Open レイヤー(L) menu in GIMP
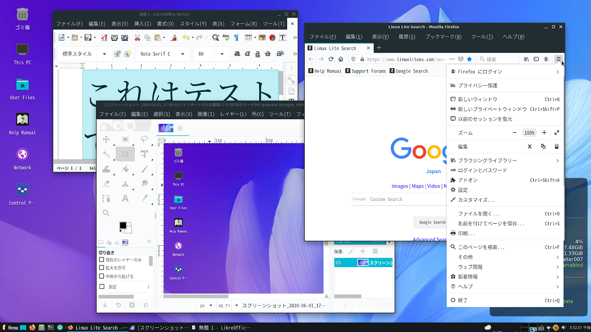Viewport: 591px width, 332px height. click(233, 114)
